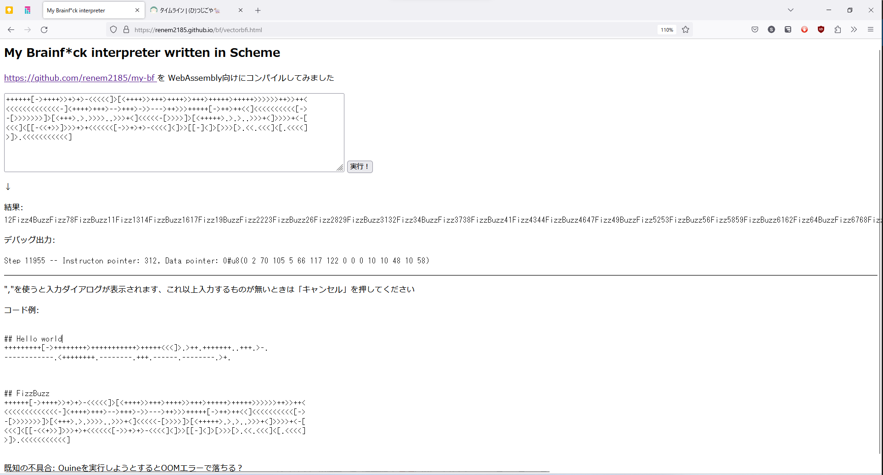This screenshot has width=883, height=475.
Task: Click the 実行! run button
Action: [360, 167]
